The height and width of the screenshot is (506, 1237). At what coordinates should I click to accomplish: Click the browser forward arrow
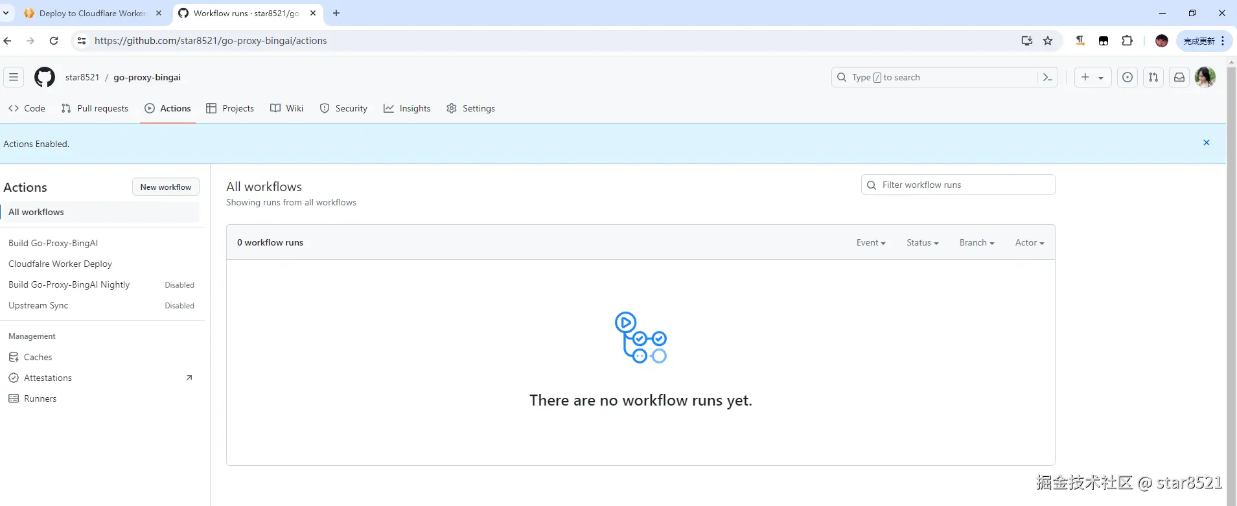pyautogui.click(x=30, y=41)
